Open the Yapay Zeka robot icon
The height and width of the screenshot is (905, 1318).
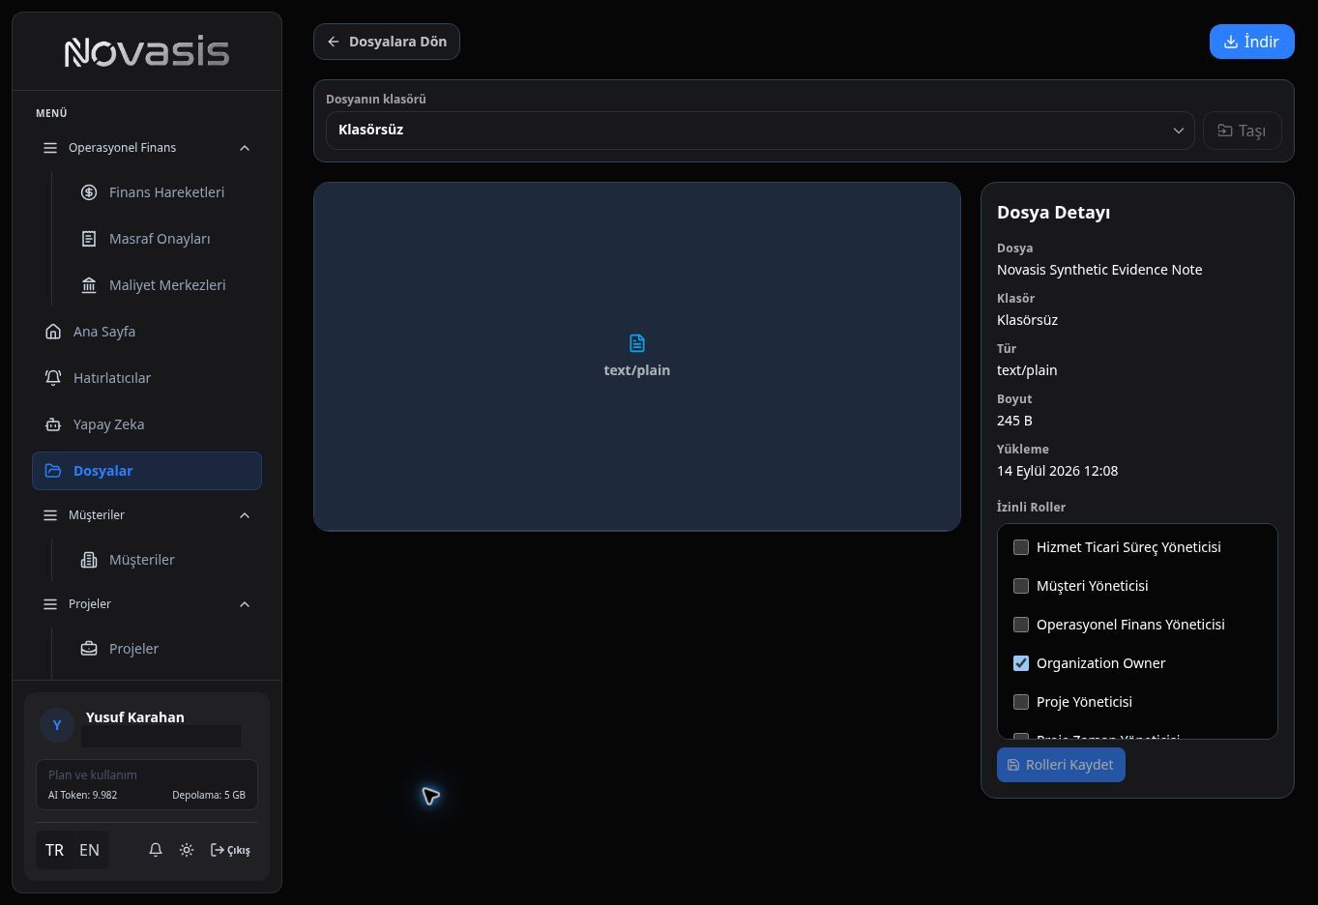click(x=53, y=424)
